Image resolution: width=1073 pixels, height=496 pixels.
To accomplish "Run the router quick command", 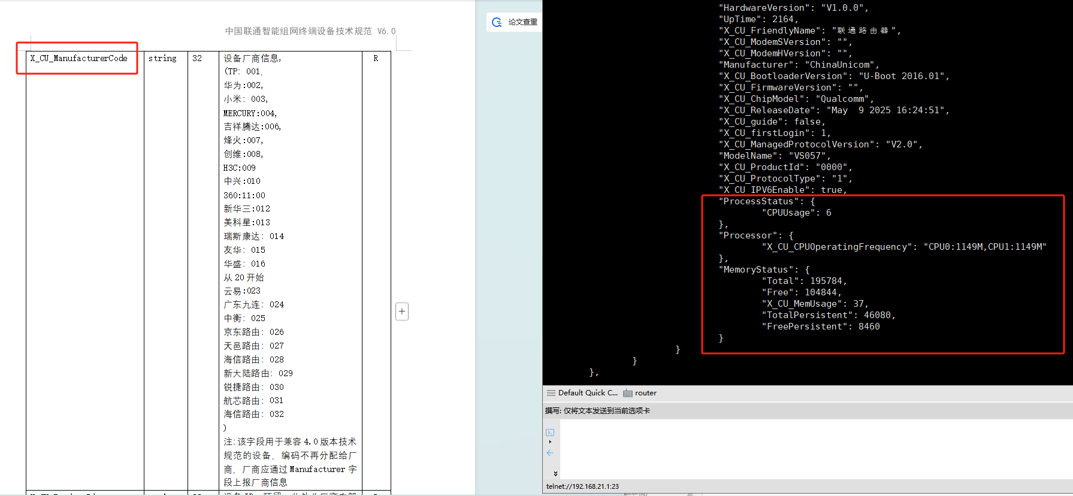I will click(x=646, y=393).
